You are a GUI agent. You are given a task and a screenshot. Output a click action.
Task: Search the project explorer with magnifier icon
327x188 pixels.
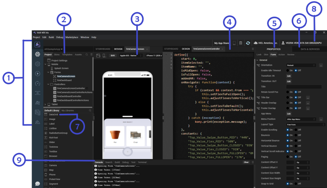pyautogui.click(x=86, y=54)
